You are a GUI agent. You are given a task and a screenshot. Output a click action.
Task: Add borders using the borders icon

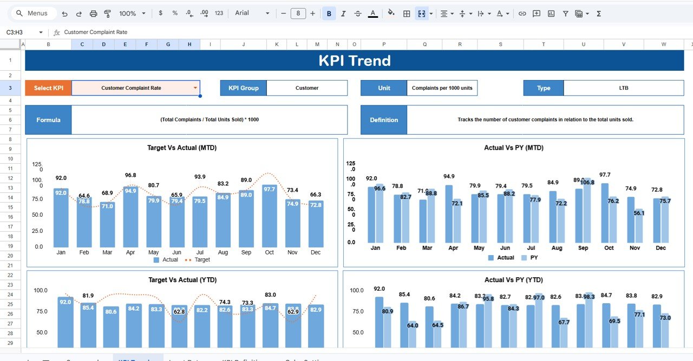(407, 13)
